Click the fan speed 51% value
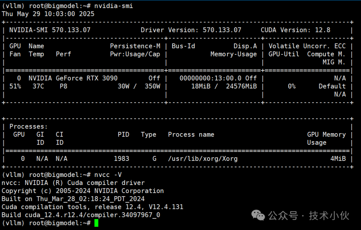This screenshot has height=230, width=361. [15, 86]
